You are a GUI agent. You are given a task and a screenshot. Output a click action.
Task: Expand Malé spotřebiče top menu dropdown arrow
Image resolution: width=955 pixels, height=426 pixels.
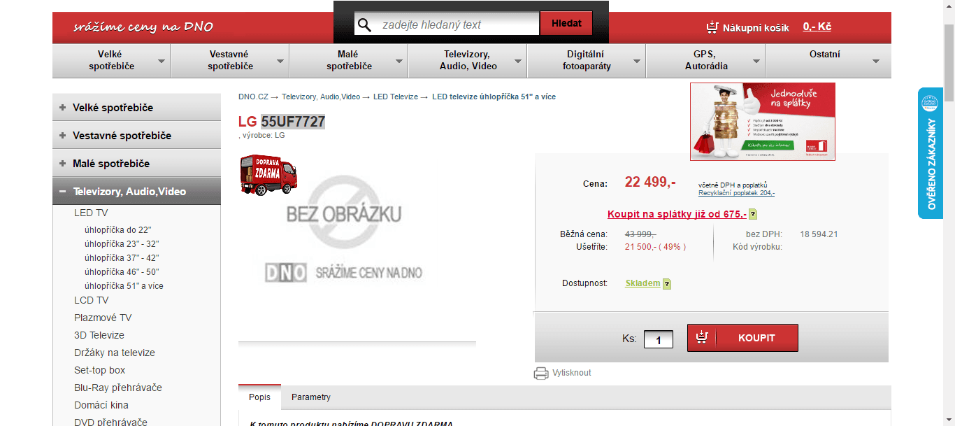[399, 62]
